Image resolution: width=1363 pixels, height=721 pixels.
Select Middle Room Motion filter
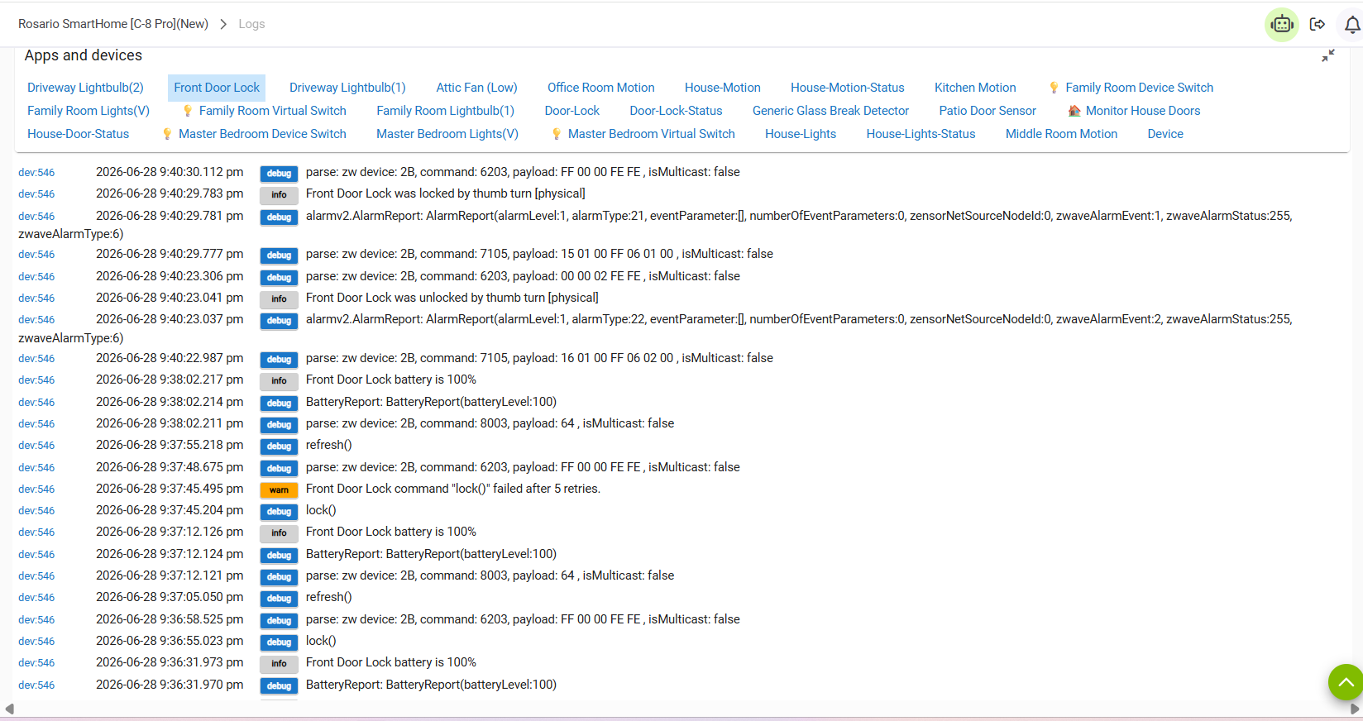coord(1061,134)
